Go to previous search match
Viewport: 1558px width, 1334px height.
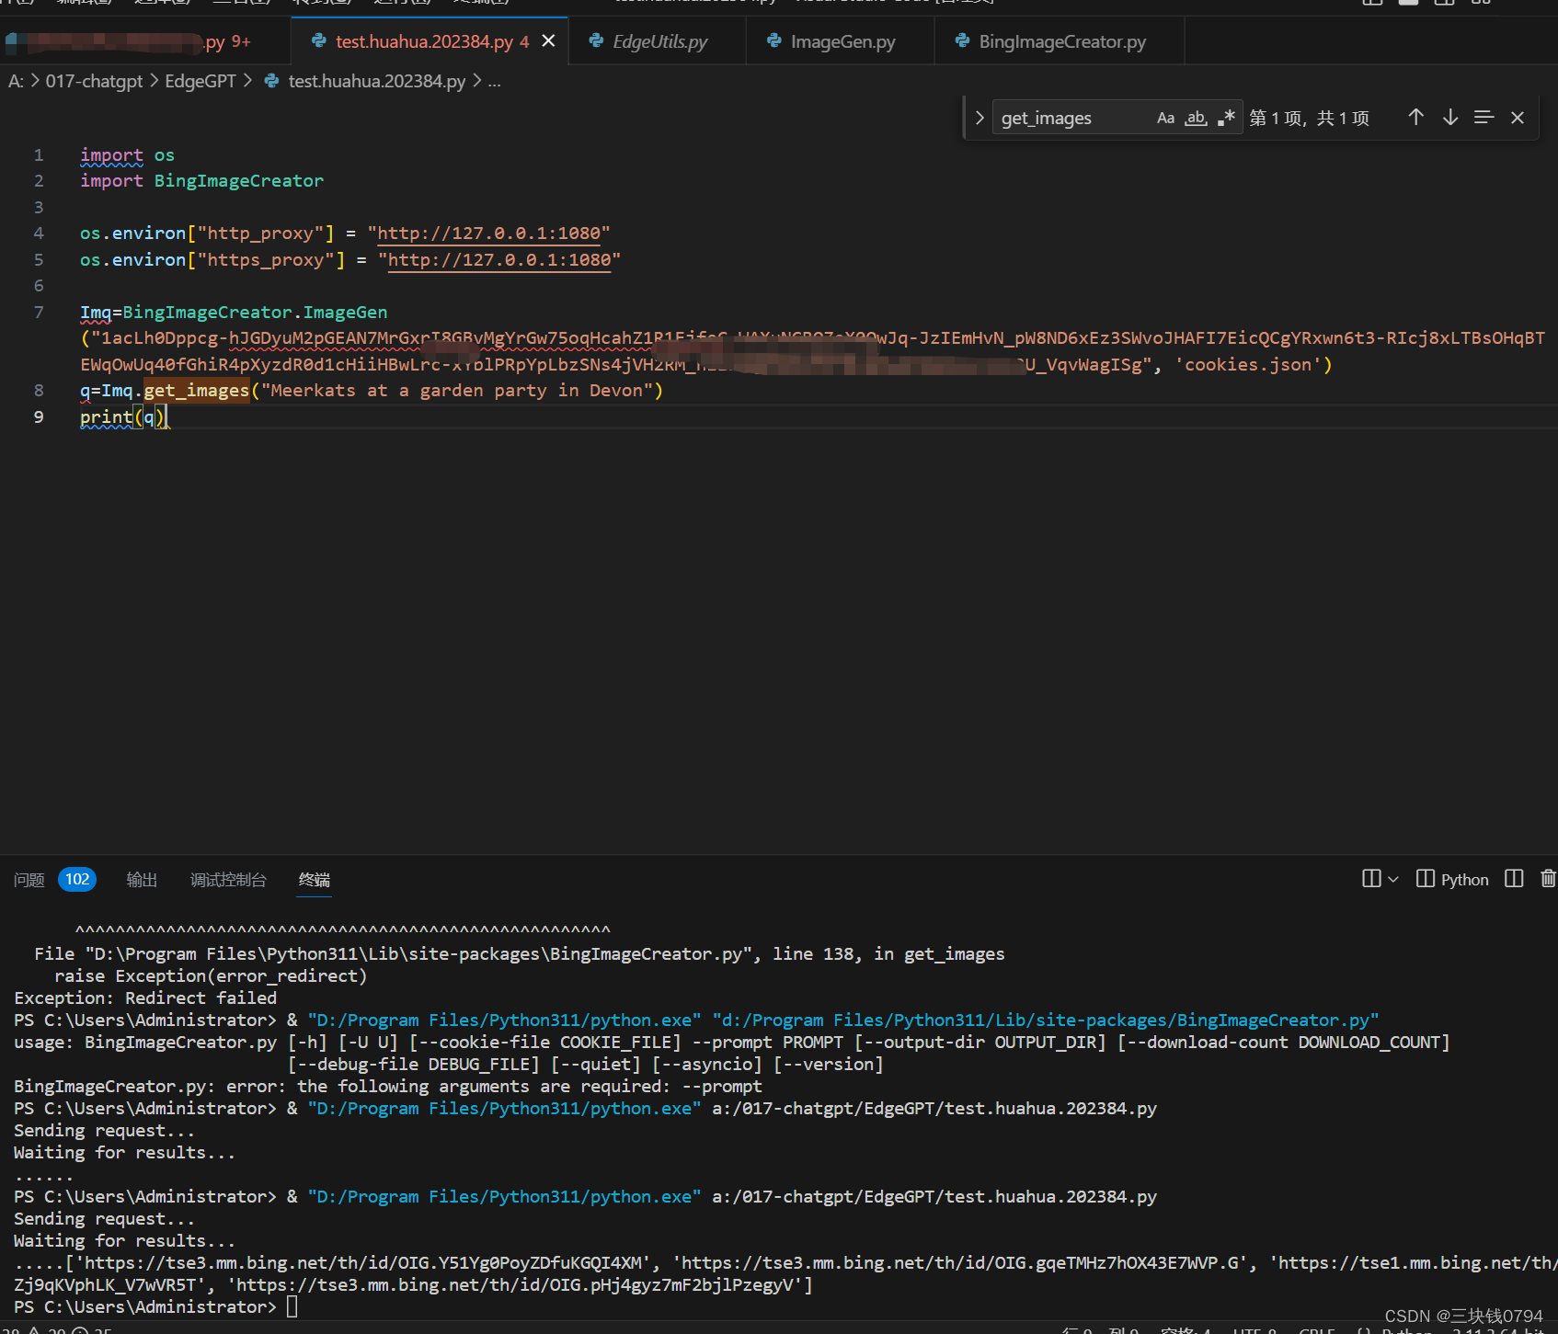1415,117
